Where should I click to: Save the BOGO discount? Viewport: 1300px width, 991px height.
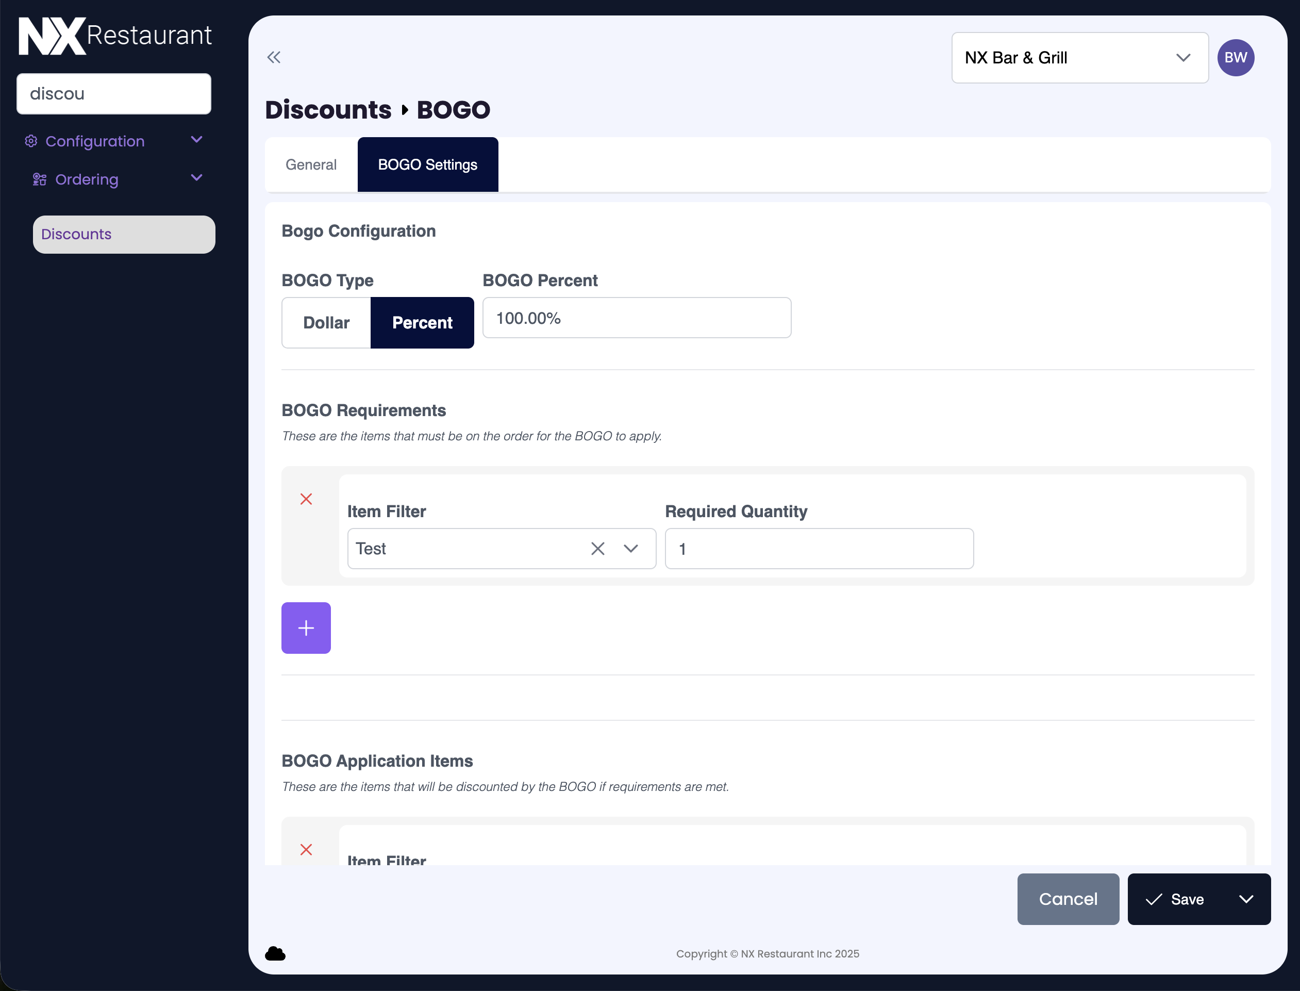coord(1176,899)
